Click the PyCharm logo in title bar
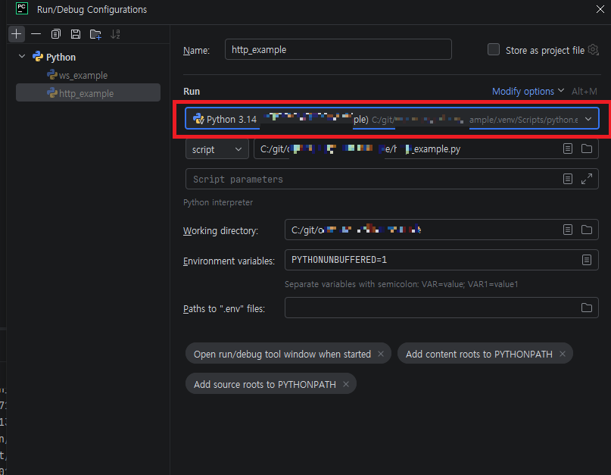 (22, 8)
